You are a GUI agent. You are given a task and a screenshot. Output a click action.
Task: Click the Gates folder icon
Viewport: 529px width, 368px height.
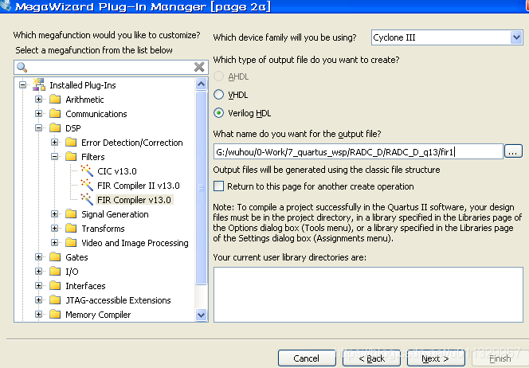pos(55,256)
